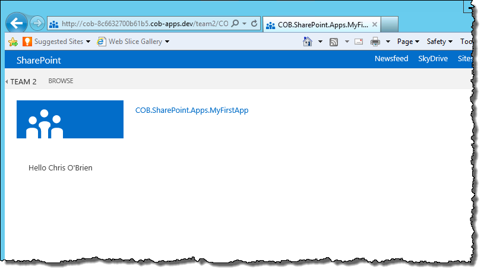Open the COB.SharePoint.Apps.MyFirstApp title link
Image resolution: width=484 pixels, height=272 pixels.
(x=192, y=110)
